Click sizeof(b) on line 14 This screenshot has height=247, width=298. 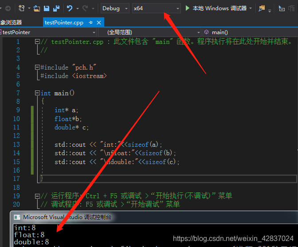click(x=157, y=153)
